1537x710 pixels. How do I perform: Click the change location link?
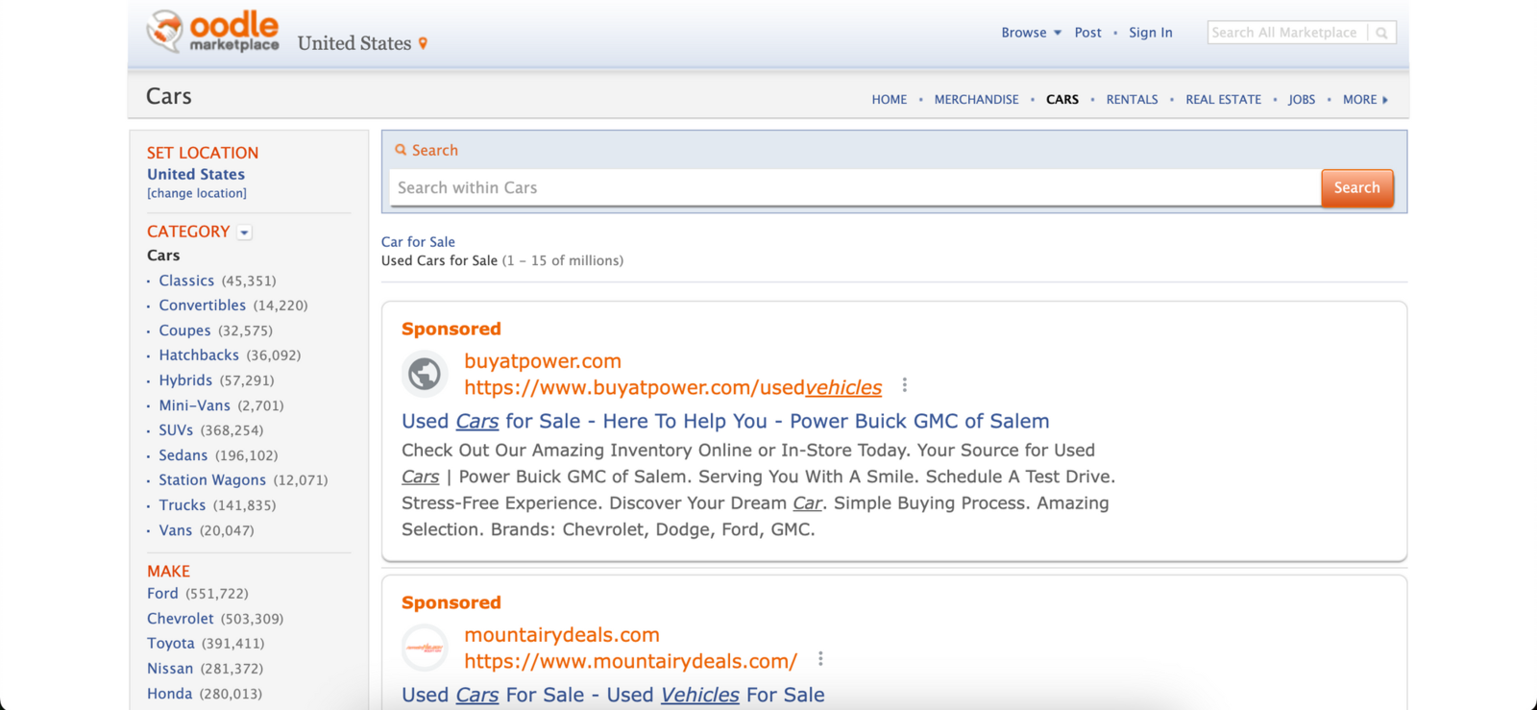pyautogui.click(x=197, y=193)
